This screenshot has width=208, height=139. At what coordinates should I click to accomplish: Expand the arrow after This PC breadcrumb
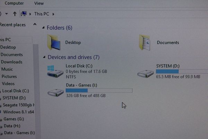tap(53, 14)
